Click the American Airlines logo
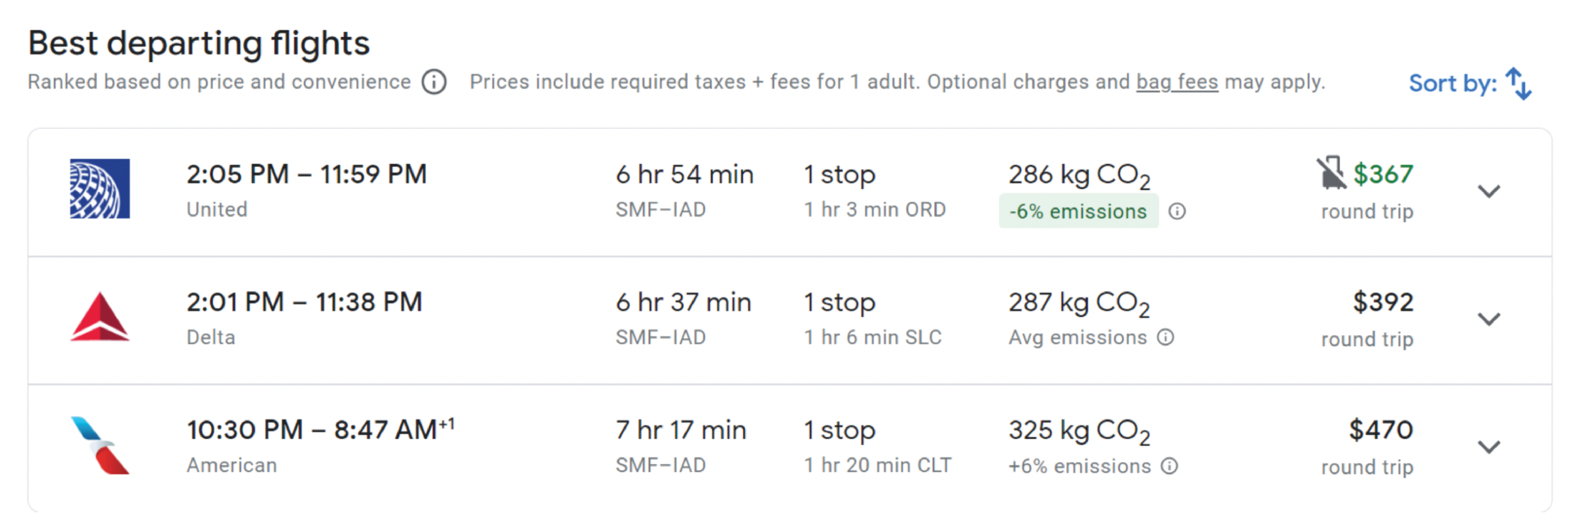The image size is (1570, 530). click(x=99, y=445)
